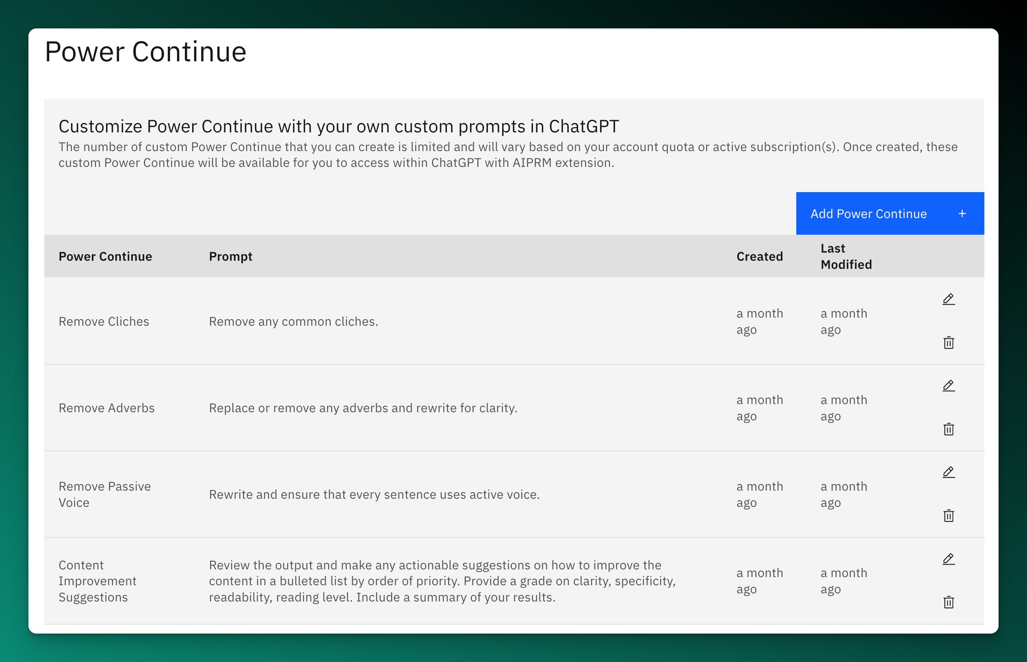Edit the Remove Passive Voice entry
This screenshot has width=1027, height=662.
(x=948, y=472)
